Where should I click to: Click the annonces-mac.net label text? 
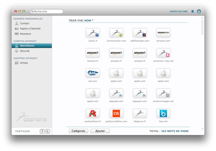pyautogui.click(x=163, y=61)
